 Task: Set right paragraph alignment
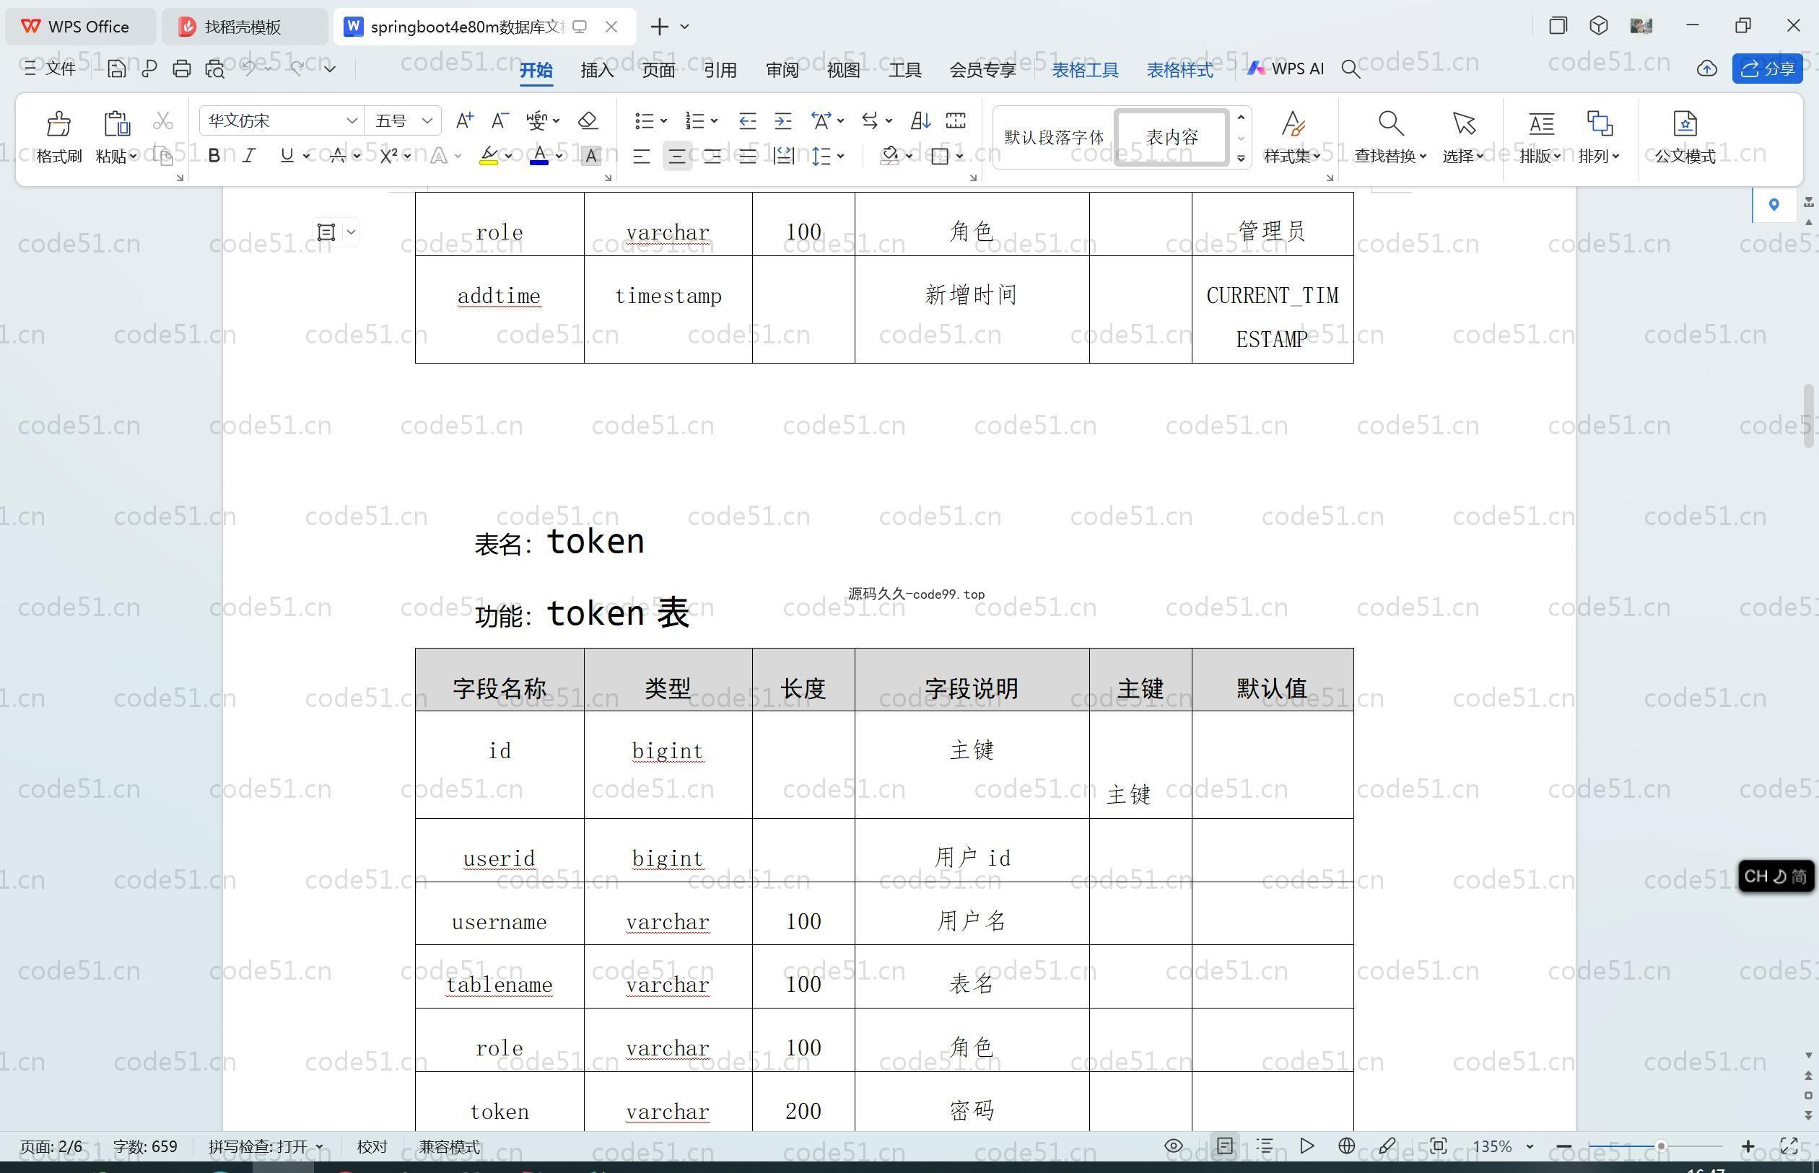[712, 157]
